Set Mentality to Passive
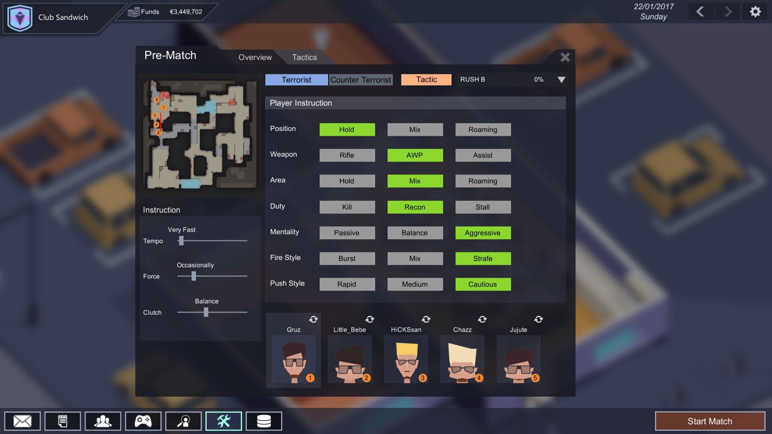The height and width of the screenshot is (434, 772). (x=347, y=233)
